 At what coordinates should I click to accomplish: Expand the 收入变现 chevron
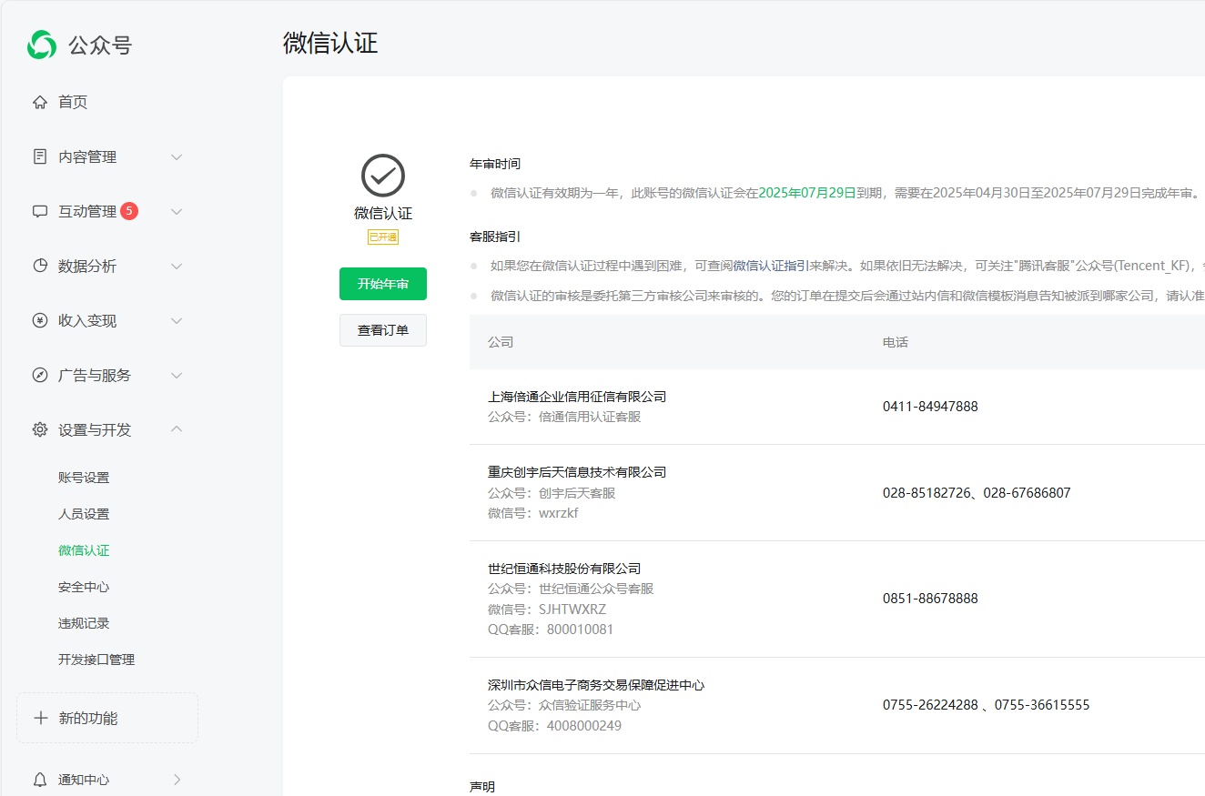pos(177,320)
